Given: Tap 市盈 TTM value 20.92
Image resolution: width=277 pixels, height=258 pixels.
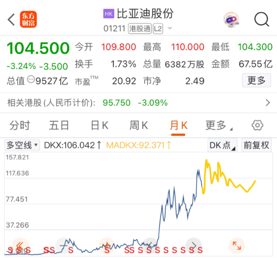Looking at the screenshot, I should [x=124, y=81].
